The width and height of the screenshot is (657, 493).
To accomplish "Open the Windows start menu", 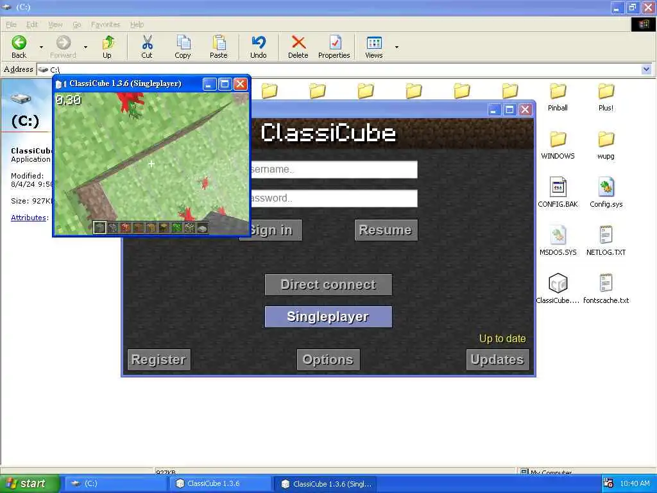I will 30,484.
